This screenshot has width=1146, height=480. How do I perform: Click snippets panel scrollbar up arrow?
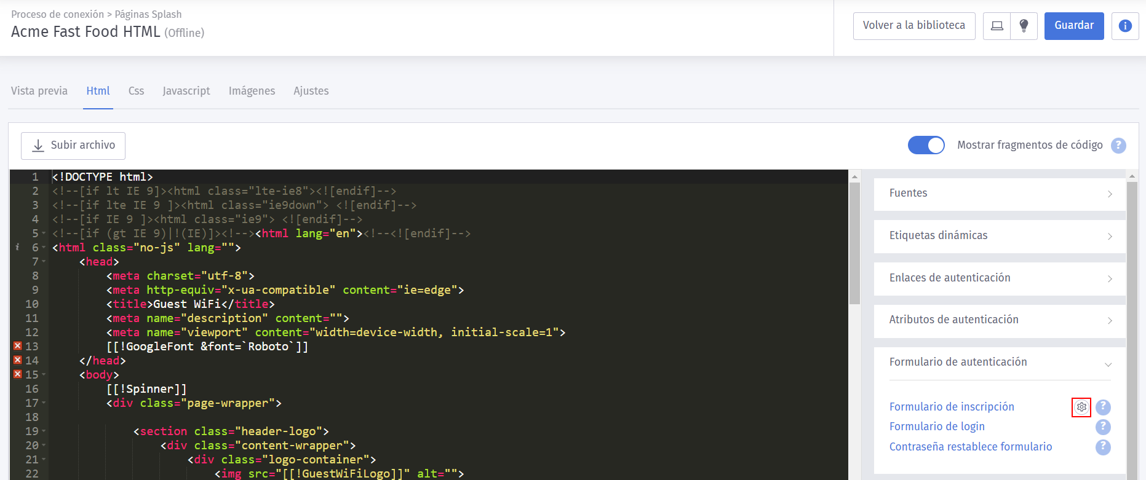(1132, 176)
